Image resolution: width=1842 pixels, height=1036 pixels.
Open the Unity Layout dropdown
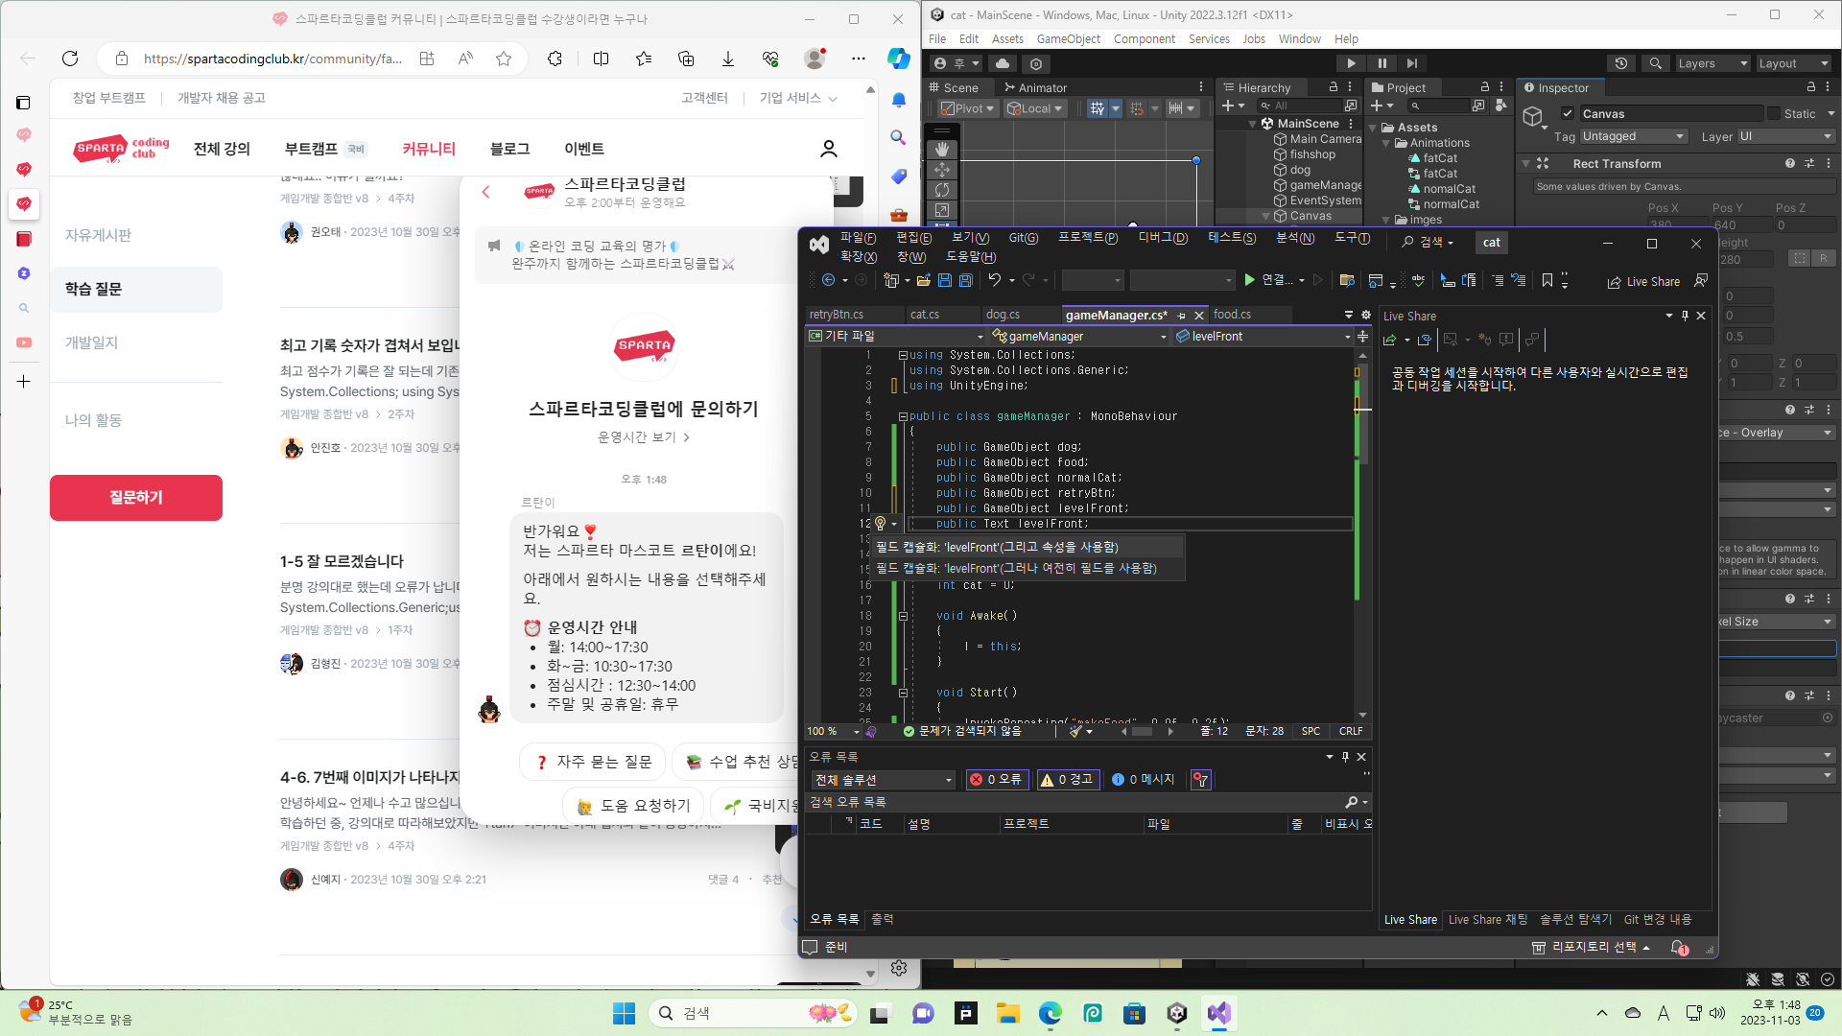point(1793,63)
